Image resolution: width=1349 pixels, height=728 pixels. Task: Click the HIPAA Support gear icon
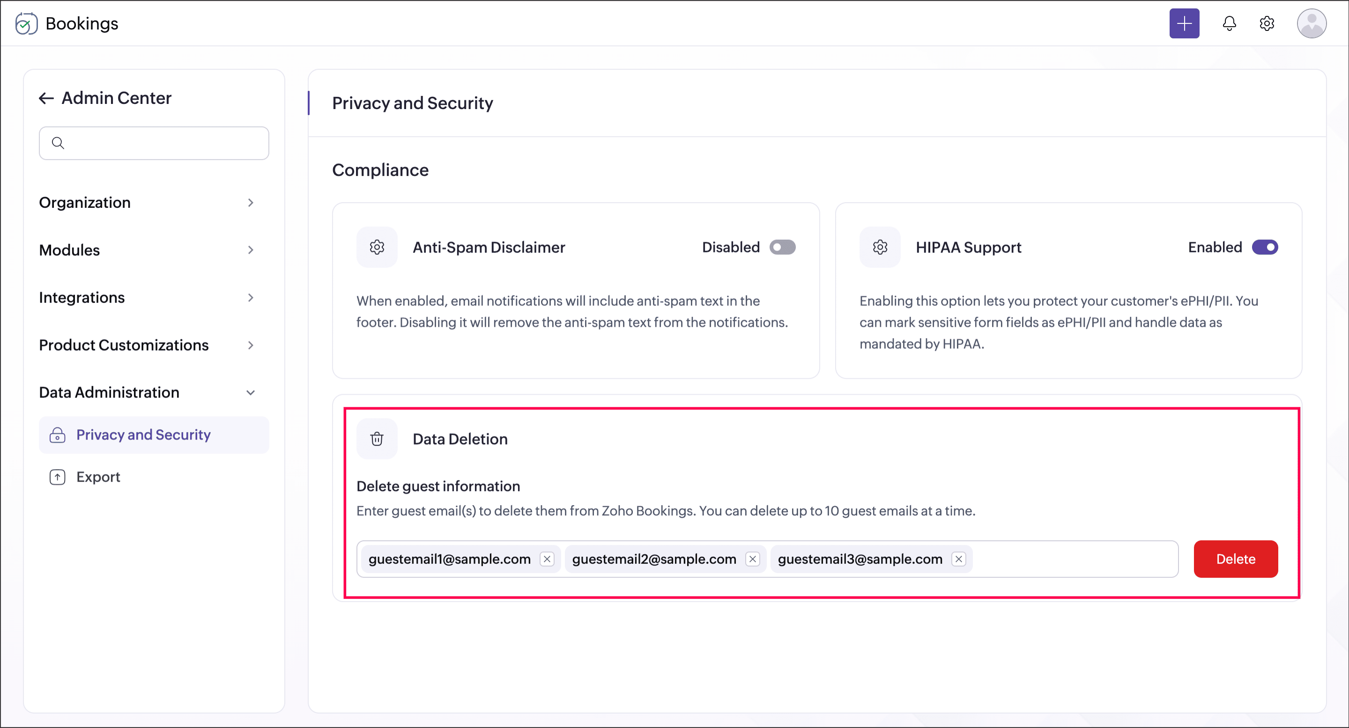tap(880, 247)
